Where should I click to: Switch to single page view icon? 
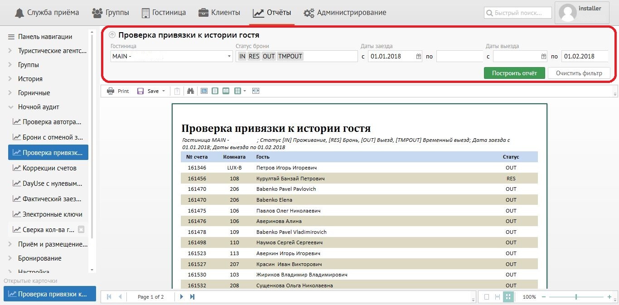pyautogui.click(x=215, y=91)
